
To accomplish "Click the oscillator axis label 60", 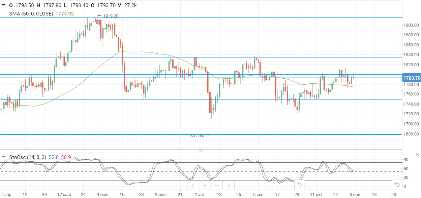I will [x=406, y=169].
